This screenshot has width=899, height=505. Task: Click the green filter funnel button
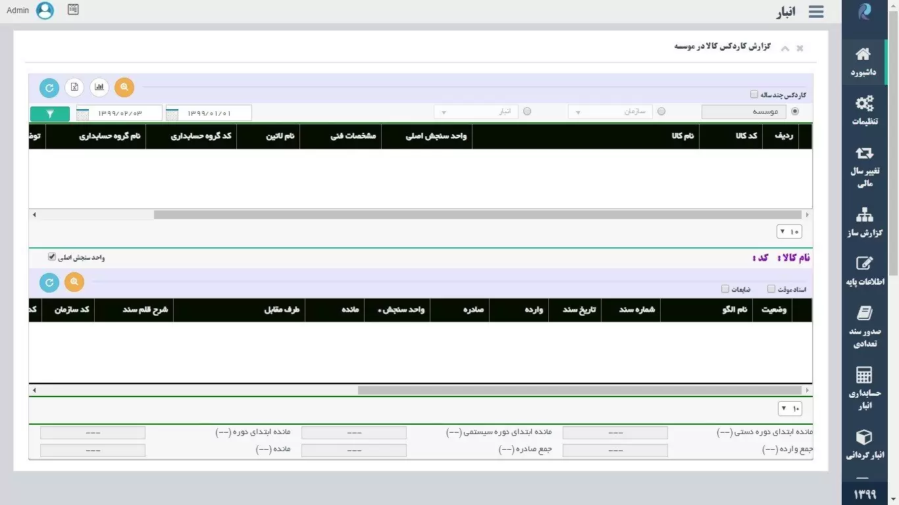click(50, 114)
